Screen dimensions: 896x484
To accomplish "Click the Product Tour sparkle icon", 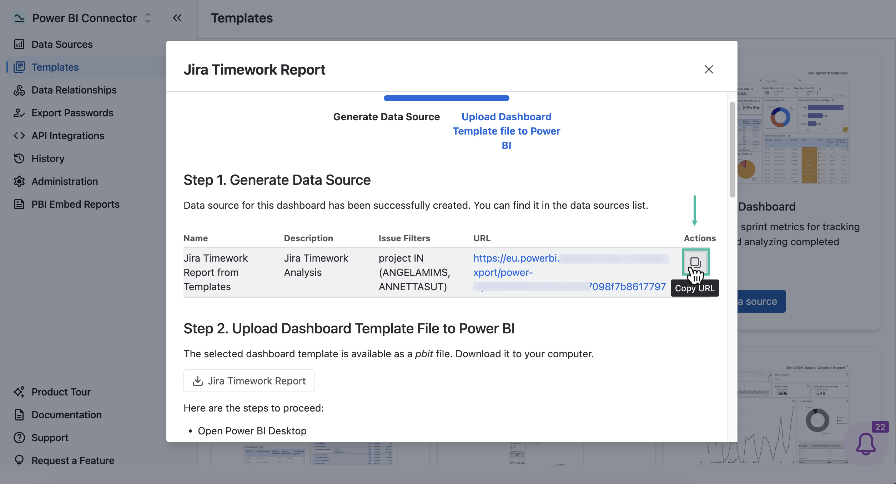I will pos(19,392).
